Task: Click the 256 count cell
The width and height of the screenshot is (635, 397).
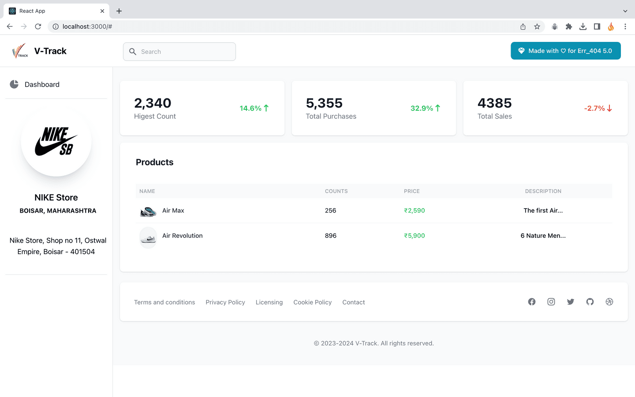Action: pos(331,210)
